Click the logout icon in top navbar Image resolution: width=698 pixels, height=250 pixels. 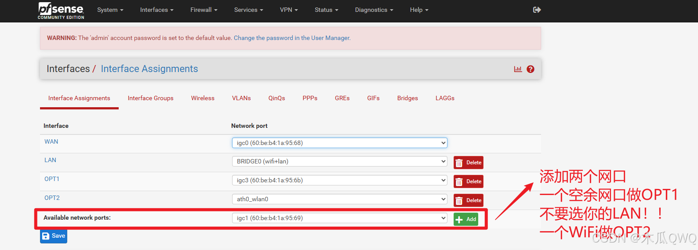(537, 10)
